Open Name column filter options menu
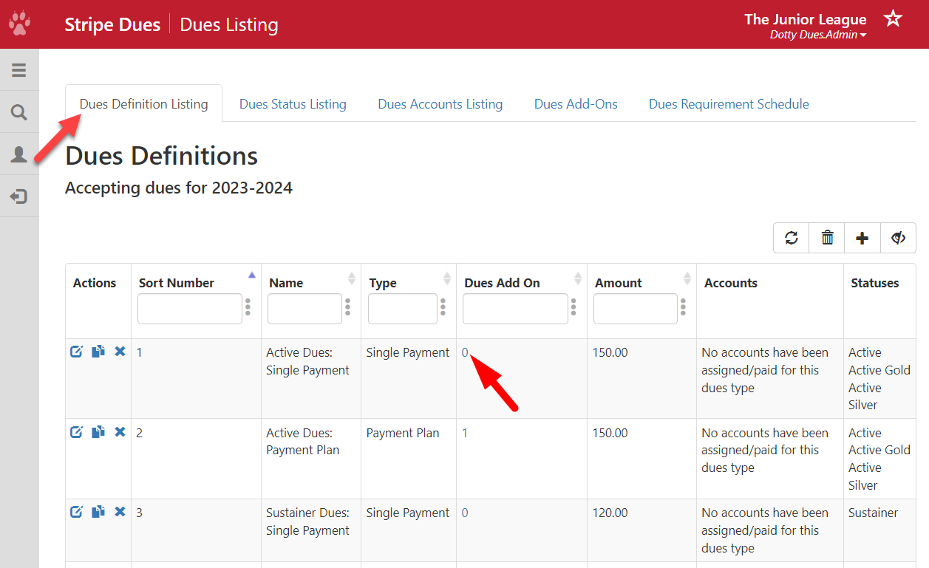This screenshot has width=929, height=568. [x=347, y=307]
